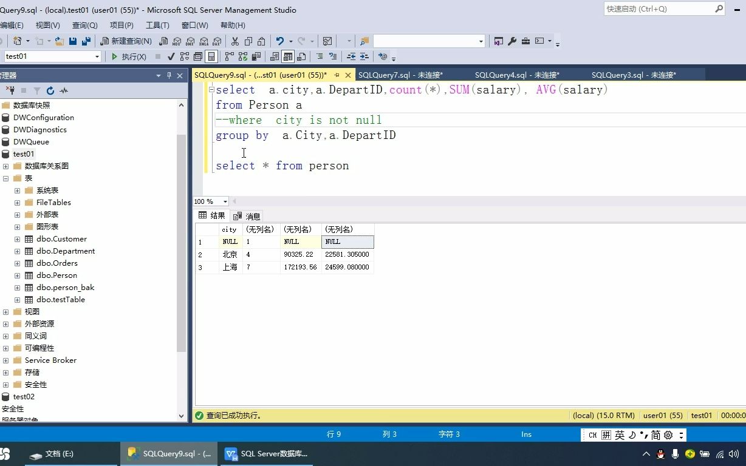The height and width of the screenshot is (466, 746).
Task: Save the current query file
Action: (72, 41)
